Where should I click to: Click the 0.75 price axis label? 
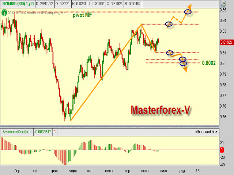click(x=223, y=117)
